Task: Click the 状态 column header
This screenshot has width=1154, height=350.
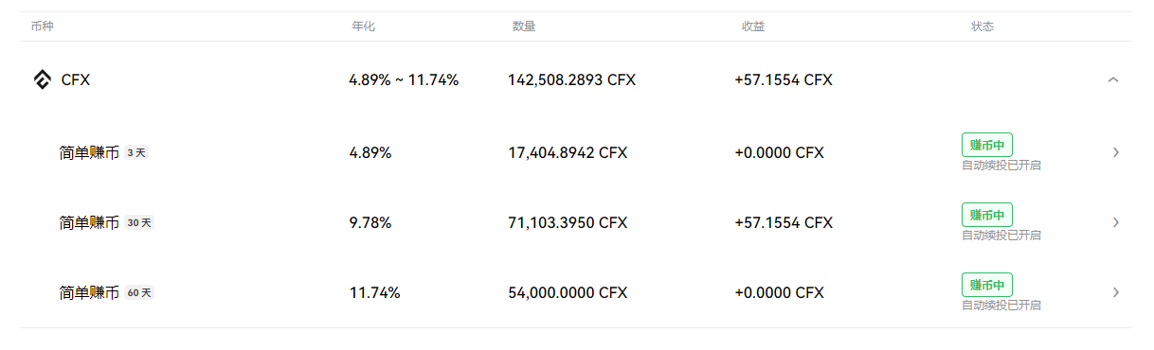Action: click(983, 26)
